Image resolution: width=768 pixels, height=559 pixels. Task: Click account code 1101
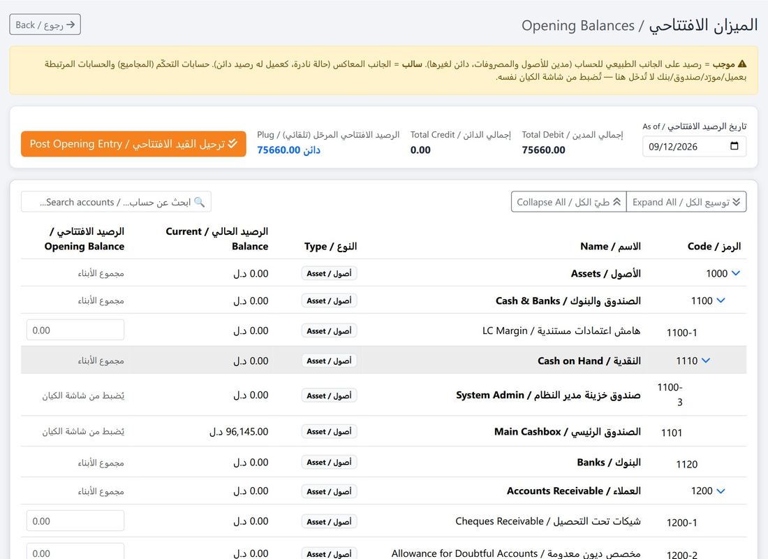(672, 433)
